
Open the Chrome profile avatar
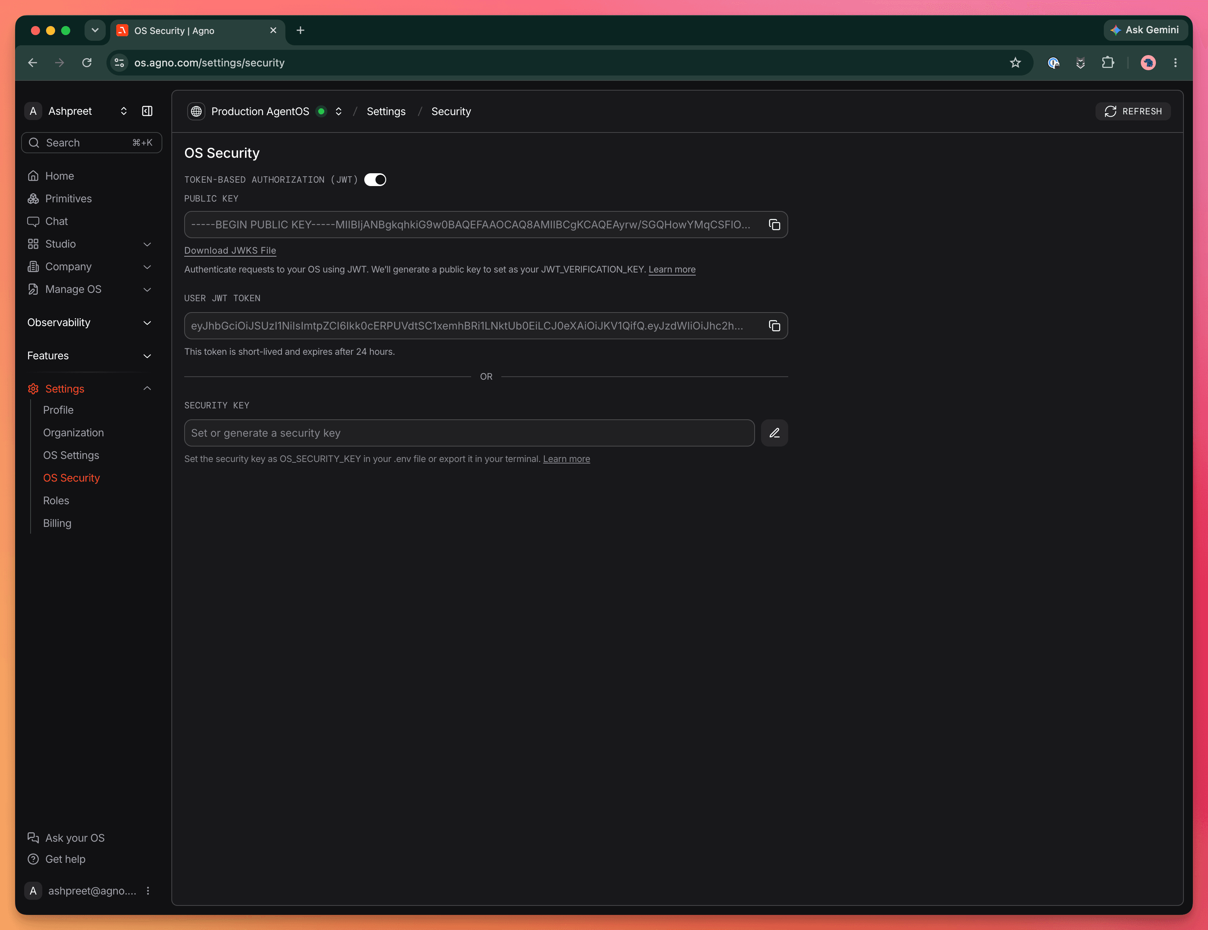1148,63
